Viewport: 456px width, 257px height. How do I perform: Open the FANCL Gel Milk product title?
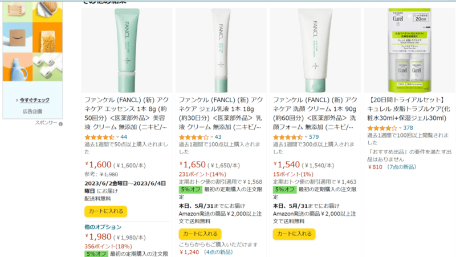coord(221,113)
